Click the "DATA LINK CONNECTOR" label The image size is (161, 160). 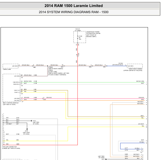9,147
